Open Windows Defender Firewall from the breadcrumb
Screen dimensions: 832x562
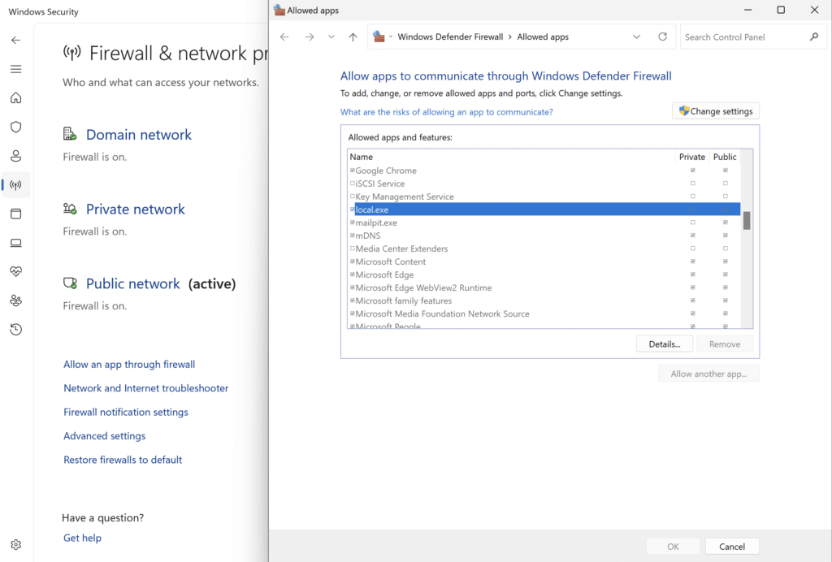pyautogui.click(x=451, y=37)
